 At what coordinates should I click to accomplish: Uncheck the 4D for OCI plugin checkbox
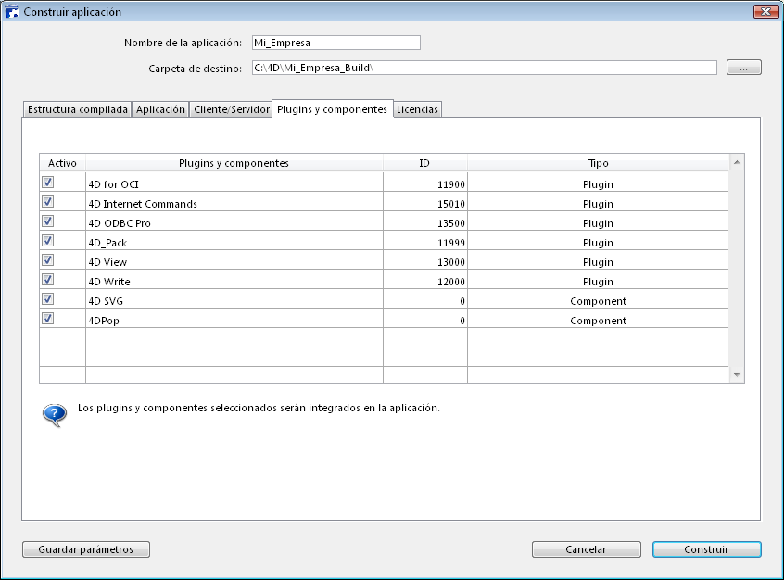[x=48, y=183]
